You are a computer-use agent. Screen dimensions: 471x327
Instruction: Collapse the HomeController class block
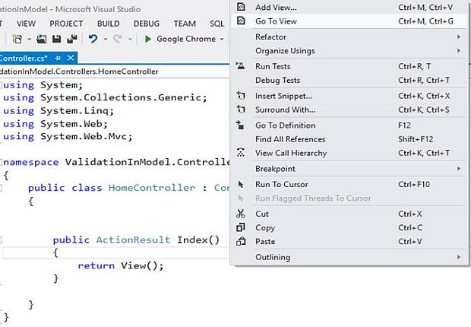[1, 189]
